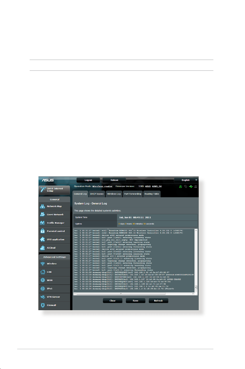
Task: Select the Guest Network icon
Action: point(43,214)
